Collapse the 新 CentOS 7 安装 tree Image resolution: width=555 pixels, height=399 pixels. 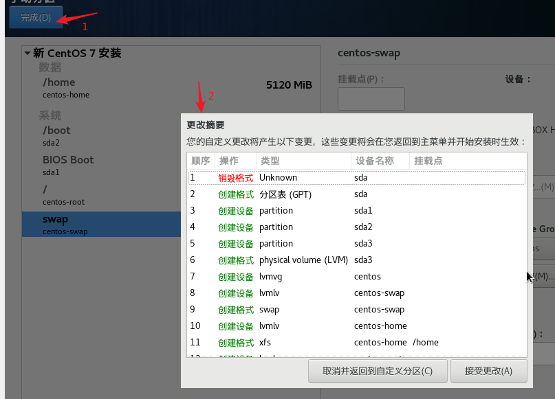coord(28,54)
